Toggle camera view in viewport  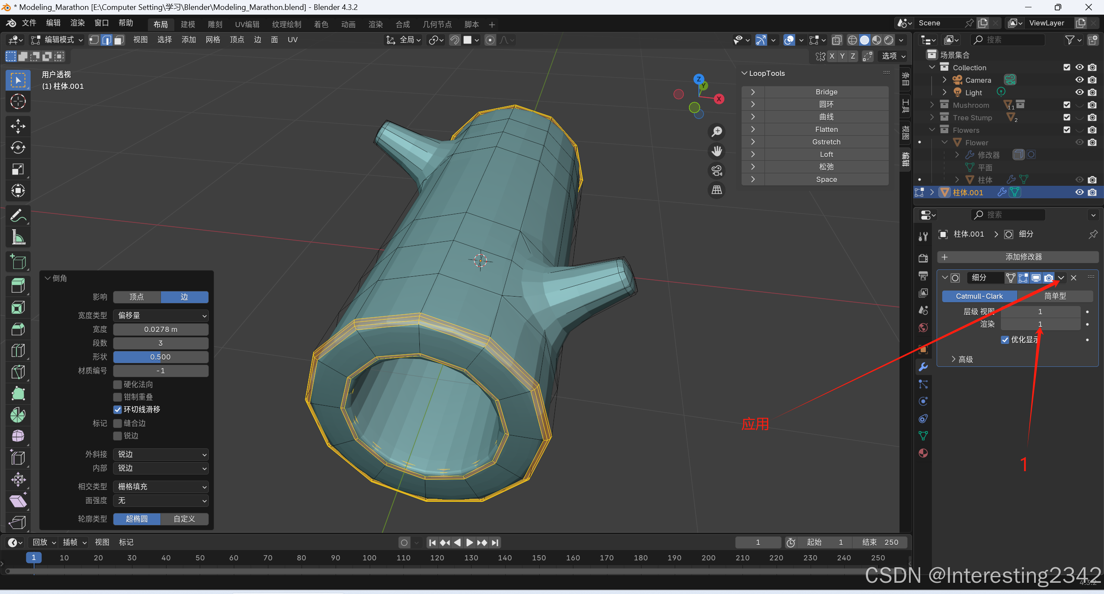717,171
